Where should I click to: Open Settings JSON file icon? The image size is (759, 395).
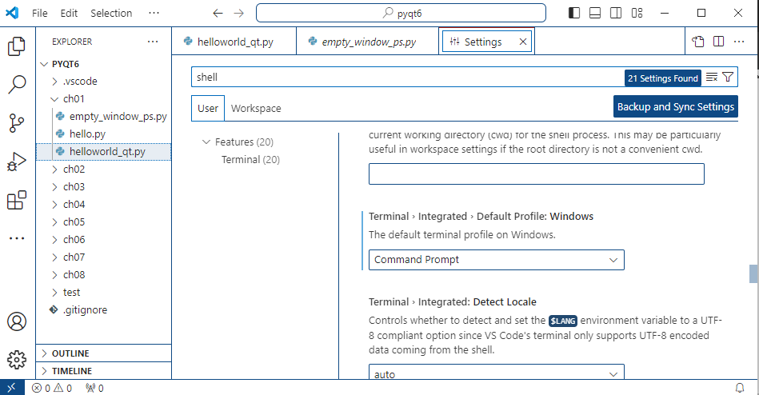pyautogui.click(x=698, y=42)
